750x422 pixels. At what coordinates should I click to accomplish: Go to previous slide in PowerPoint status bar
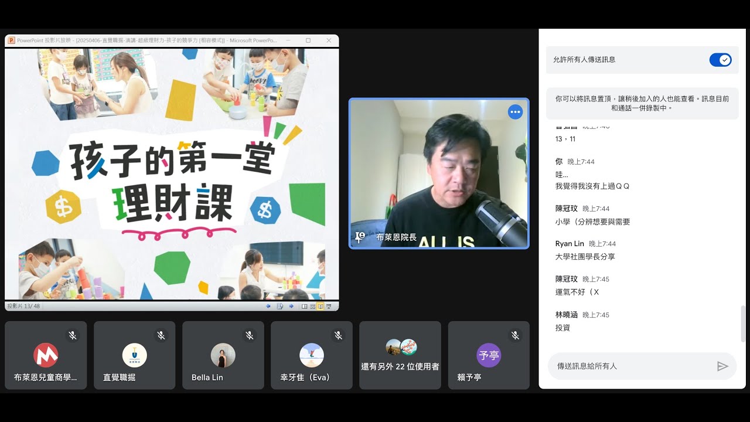(268, 306)
